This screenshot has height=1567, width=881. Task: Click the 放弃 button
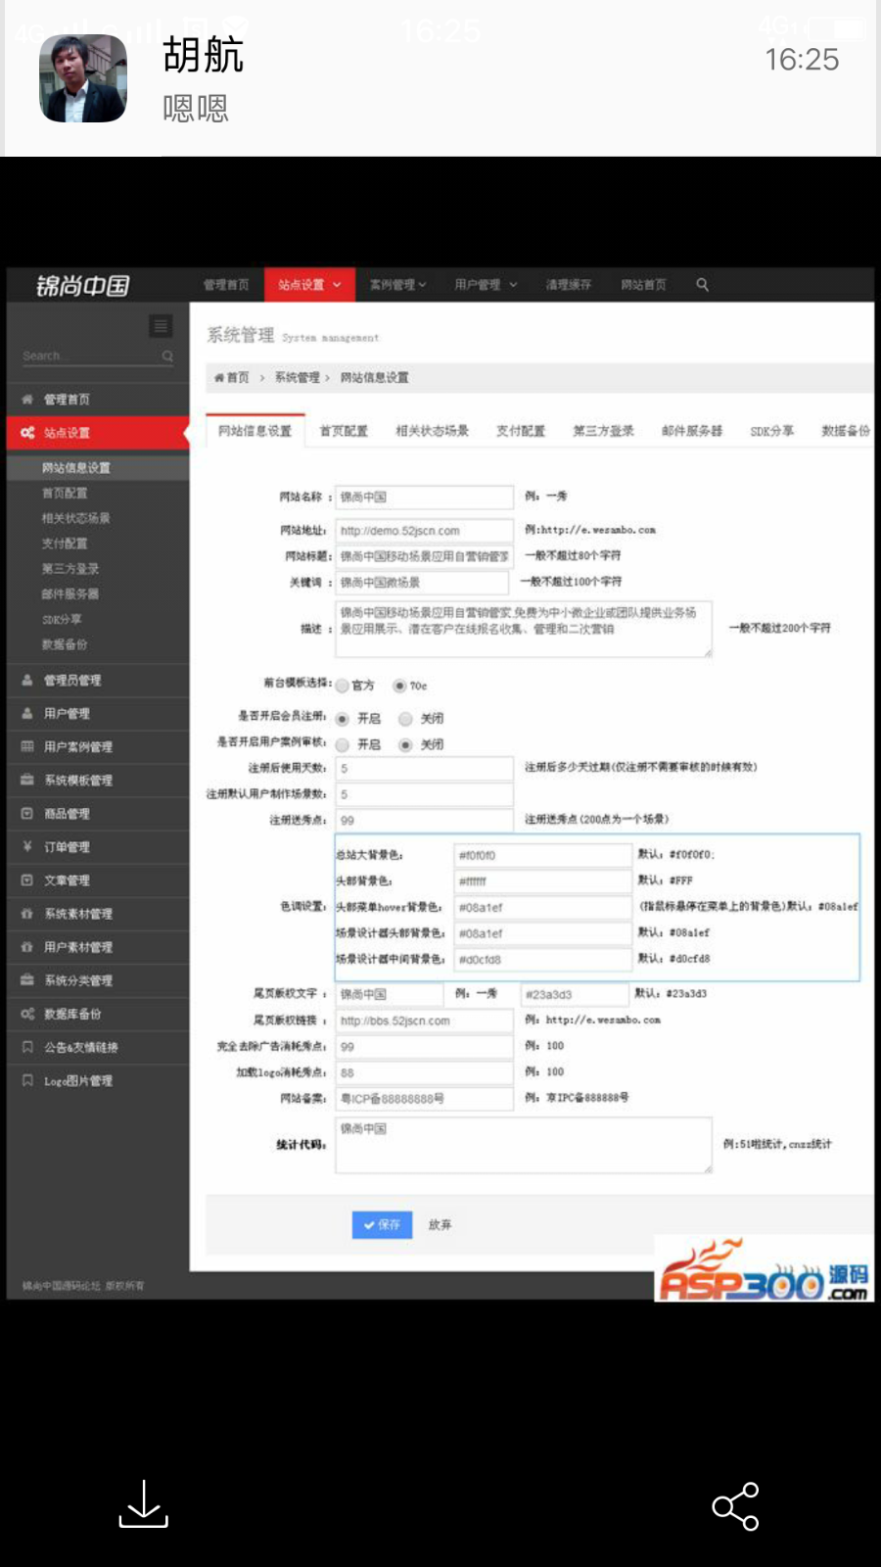(440, 1225)
